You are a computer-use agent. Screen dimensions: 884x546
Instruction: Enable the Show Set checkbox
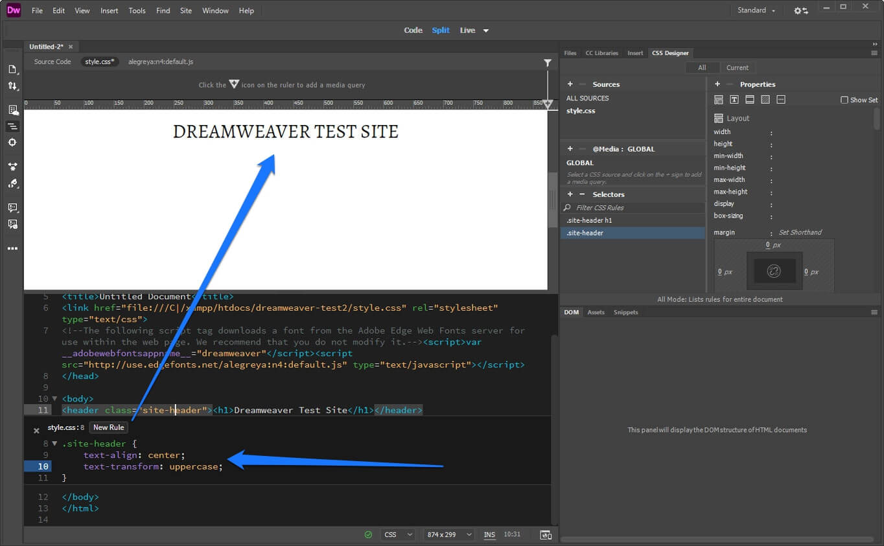[844, 100]
